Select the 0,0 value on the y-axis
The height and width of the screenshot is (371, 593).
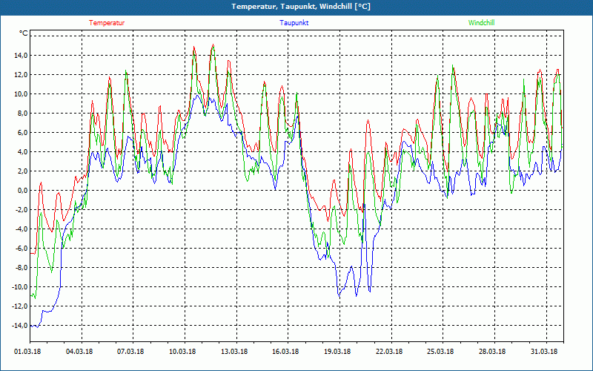[21, 191]
